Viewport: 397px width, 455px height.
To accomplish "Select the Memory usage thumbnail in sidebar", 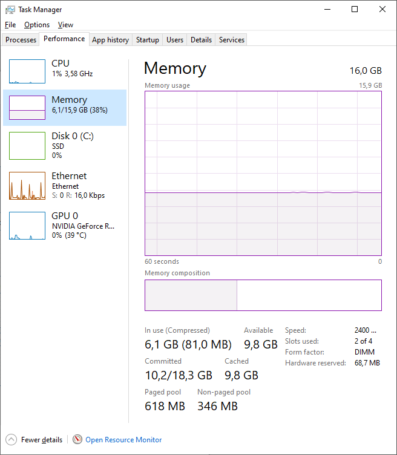I will click(x=27, y=108).
